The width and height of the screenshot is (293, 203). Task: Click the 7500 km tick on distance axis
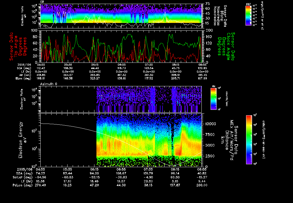click(x=209, y=134)
